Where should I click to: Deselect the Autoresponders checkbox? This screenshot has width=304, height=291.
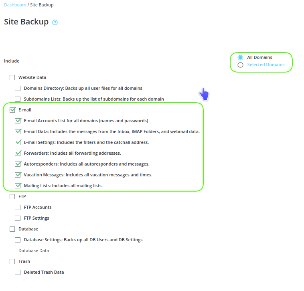pos(18,164)
